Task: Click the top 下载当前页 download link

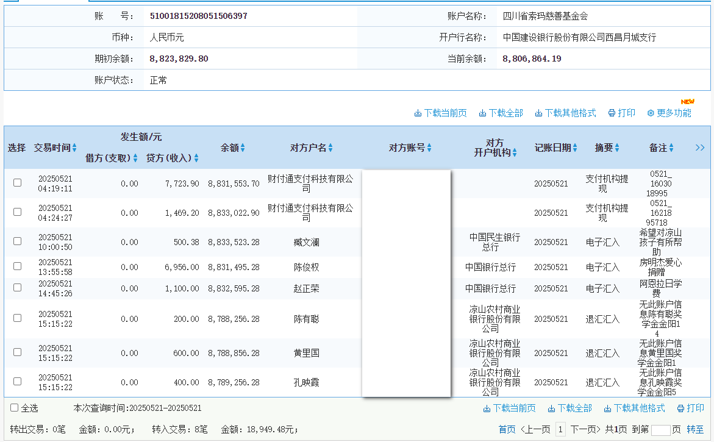Action: coord(440,113)
